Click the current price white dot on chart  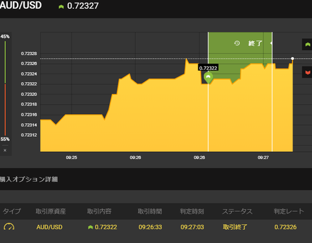pyautogui.click(x=292, y=59)
